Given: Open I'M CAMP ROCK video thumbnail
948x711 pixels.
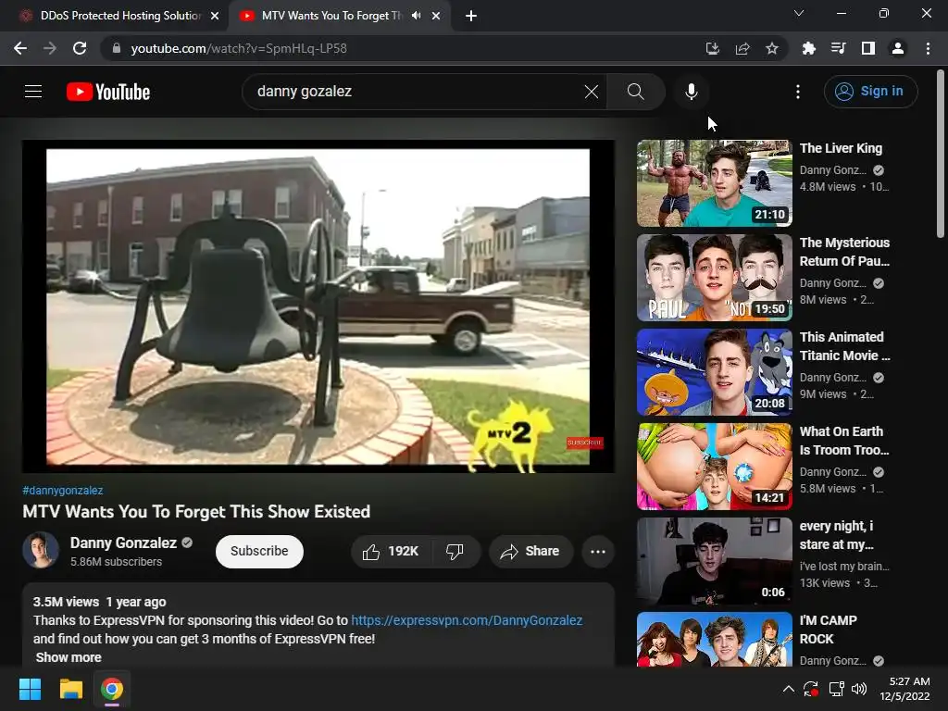Looking at the screenshot, I should (x=714, y=639).
